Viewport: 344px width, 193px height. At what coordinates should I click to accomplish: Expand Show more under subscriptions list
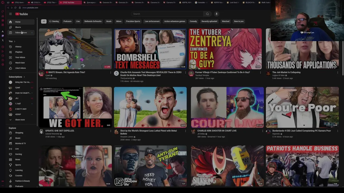coord(21,120)
